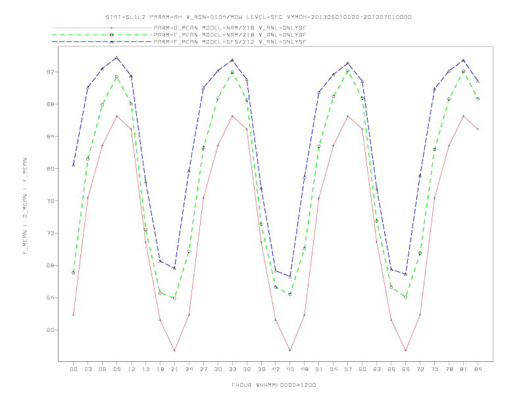This screenshot has height=402, width=521.
Task: Click x-axis forecast hour label 24
Action: pyautogui.click(x=189, y=369)
